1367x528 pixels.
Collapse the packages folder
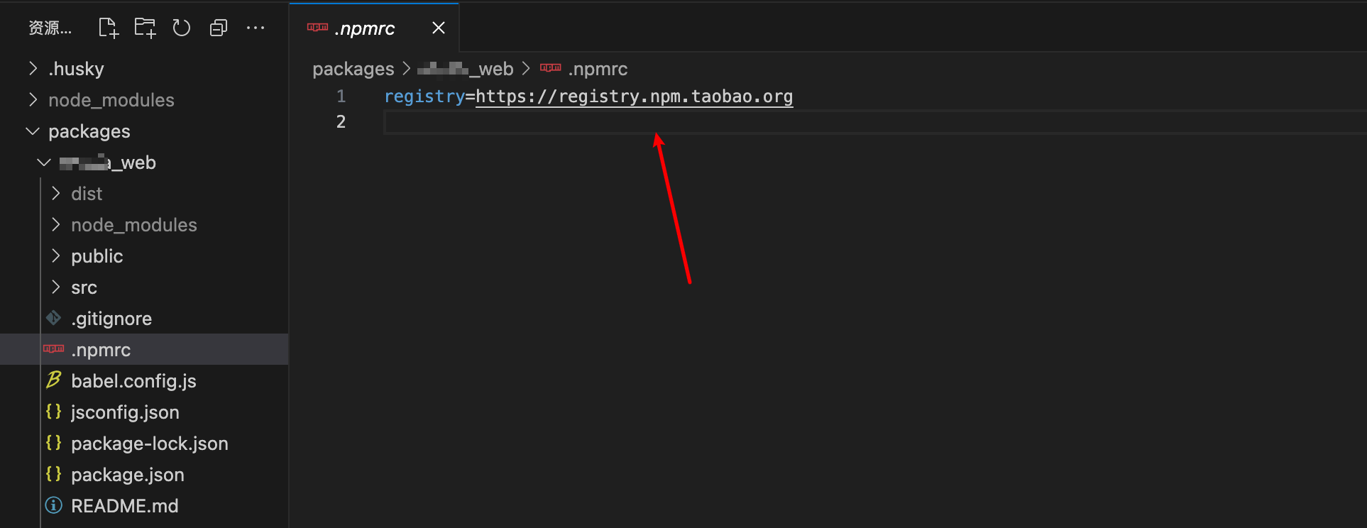click(89, 131)
